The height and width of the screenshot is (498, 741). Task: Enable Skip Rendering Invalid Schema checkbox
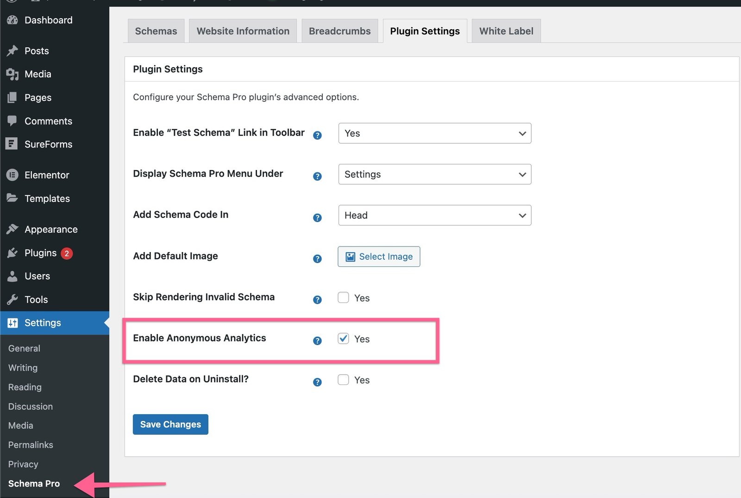pyautogui.click(x=343, y=297)
